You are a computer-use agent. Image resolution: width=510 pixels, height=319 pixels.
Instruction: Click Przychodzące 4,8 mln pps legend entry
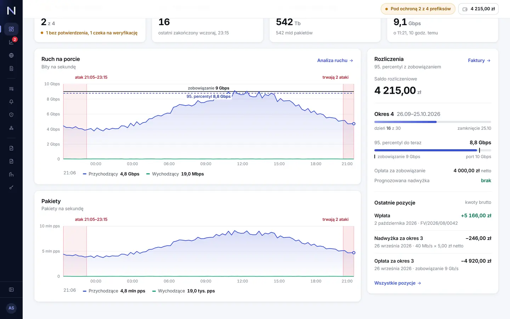114,291
